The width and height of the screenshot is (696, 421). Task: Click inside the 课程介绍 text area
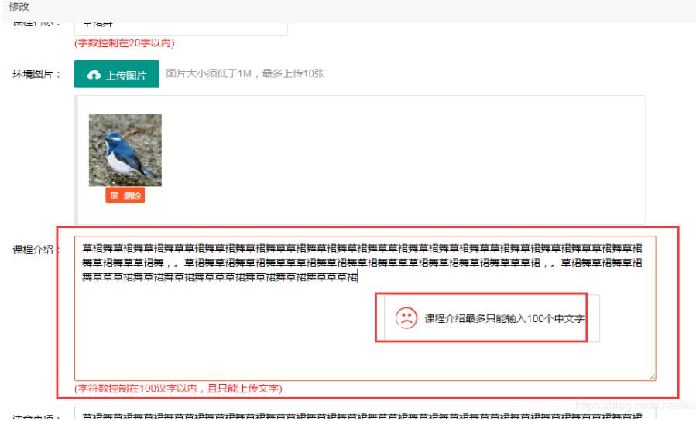tap(365, 308)
